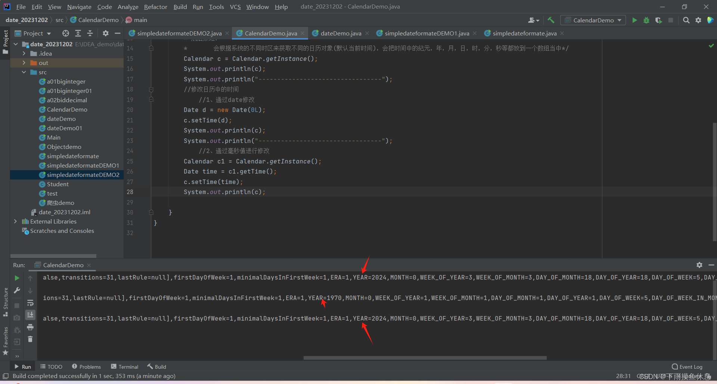Open the Build tool window
Image resolution: width=717 pixels, height=384 pixels.
157,367
